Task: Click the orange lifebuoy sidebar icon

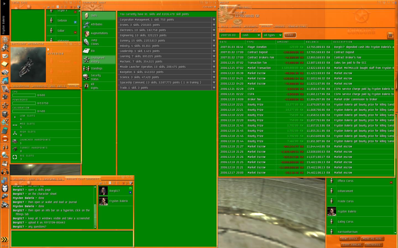Action: (5, 139)
